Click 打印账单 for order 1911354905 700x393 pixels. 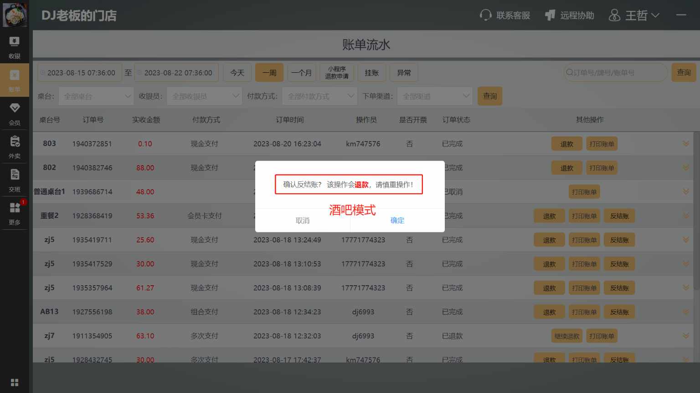[602, 336]
